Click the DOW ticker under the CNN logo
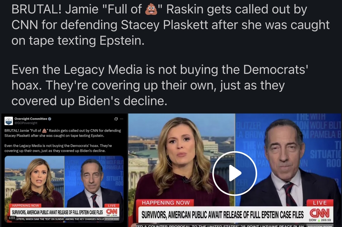Viewport: 342px width, 227px height. pos(320,220)
